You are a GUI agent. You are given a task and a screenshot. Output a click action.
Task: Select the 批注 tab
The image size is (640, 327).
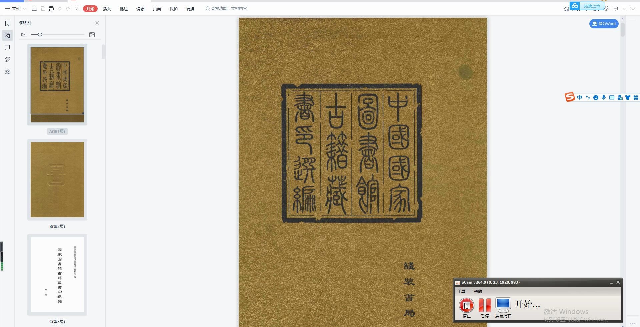124,9
